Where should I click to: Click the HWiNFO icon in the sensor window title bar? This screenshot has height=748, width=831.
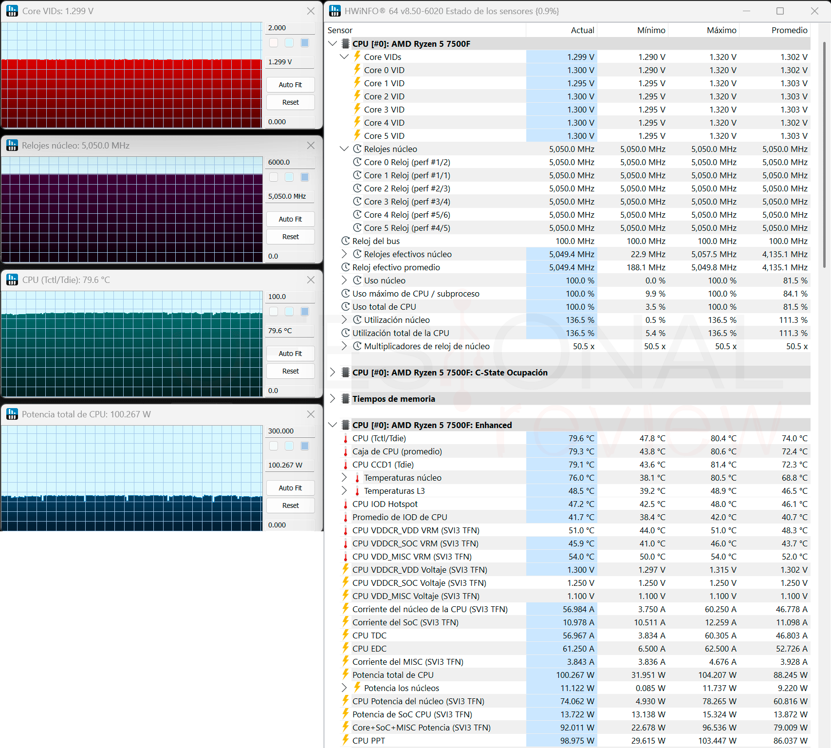[x=335, y=11]
